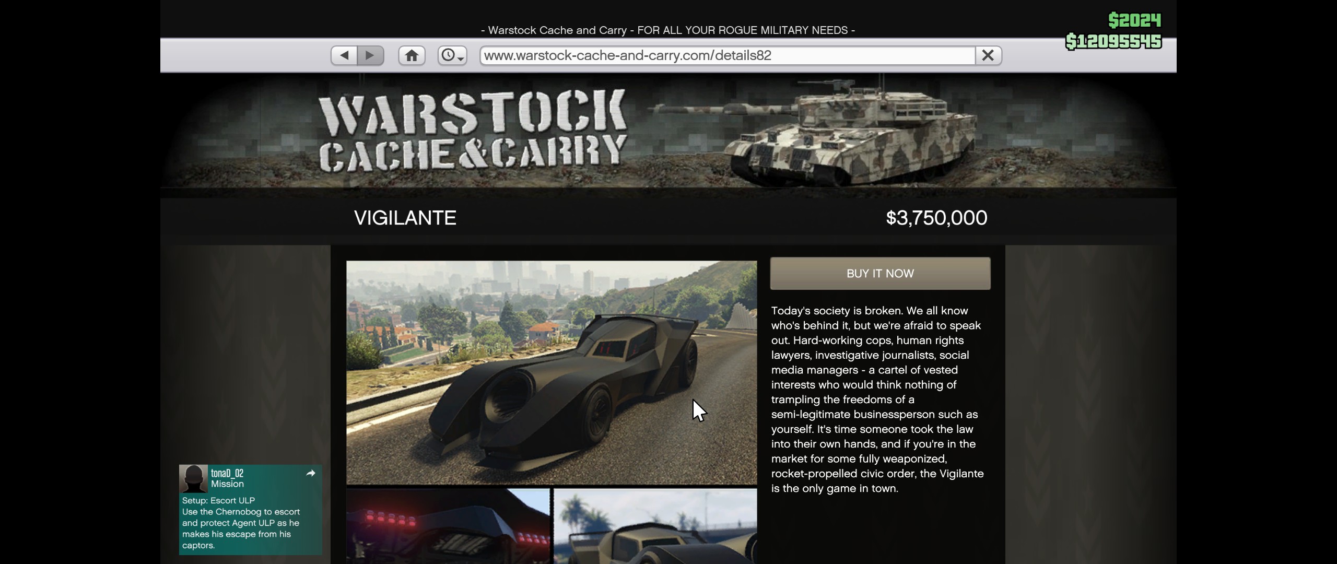Purchase the Vigilante with BUY IT NOW

coord(880,273)
